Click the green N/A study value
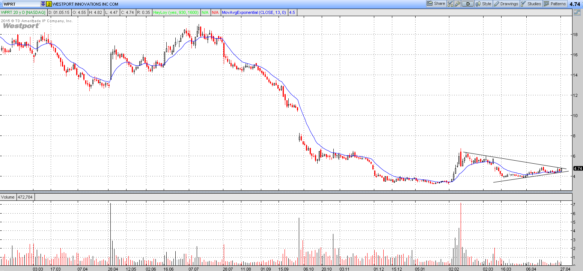Image resolution: width=583 pixels, height=271 pixels. pos(205,12)
